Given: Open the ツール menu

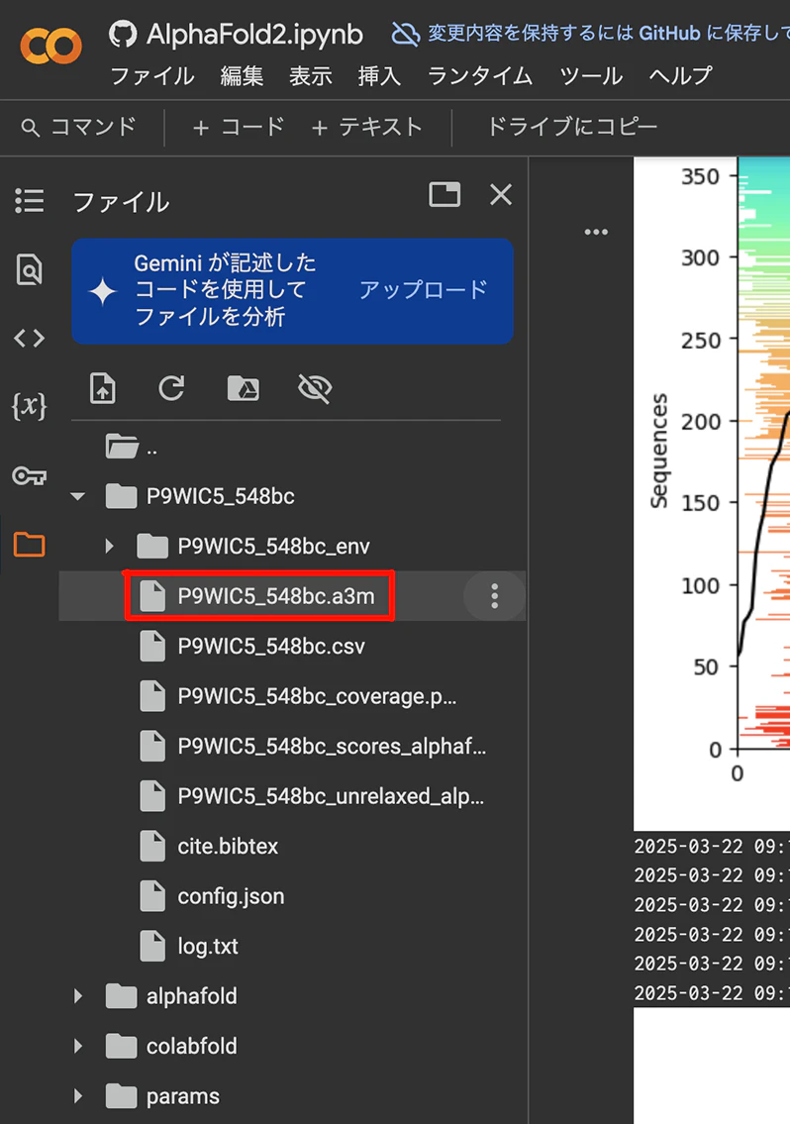Looking at the screenshot, I should click(591, 76).
